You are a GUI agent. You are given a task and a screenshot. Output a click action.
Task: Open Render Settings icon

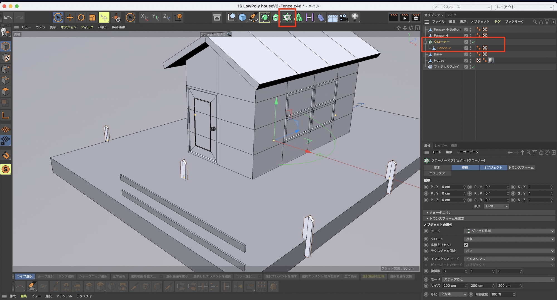tap(416, 18)
